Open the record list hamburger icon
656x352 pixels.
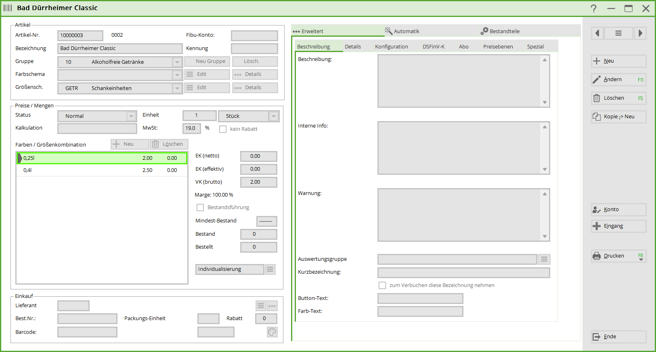(618, 33)
